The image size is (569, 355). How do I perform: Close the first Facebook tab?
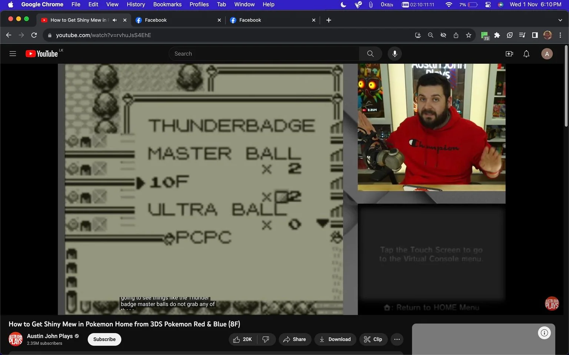click(219, 20)
